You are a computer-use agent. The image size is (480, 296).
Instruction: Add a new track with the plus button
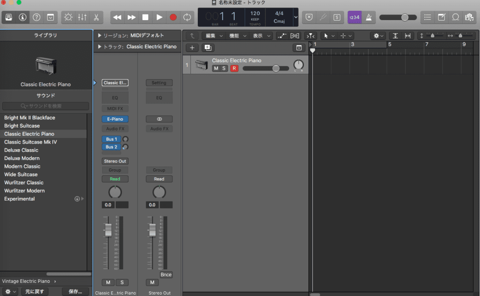[x=192, y=48]
